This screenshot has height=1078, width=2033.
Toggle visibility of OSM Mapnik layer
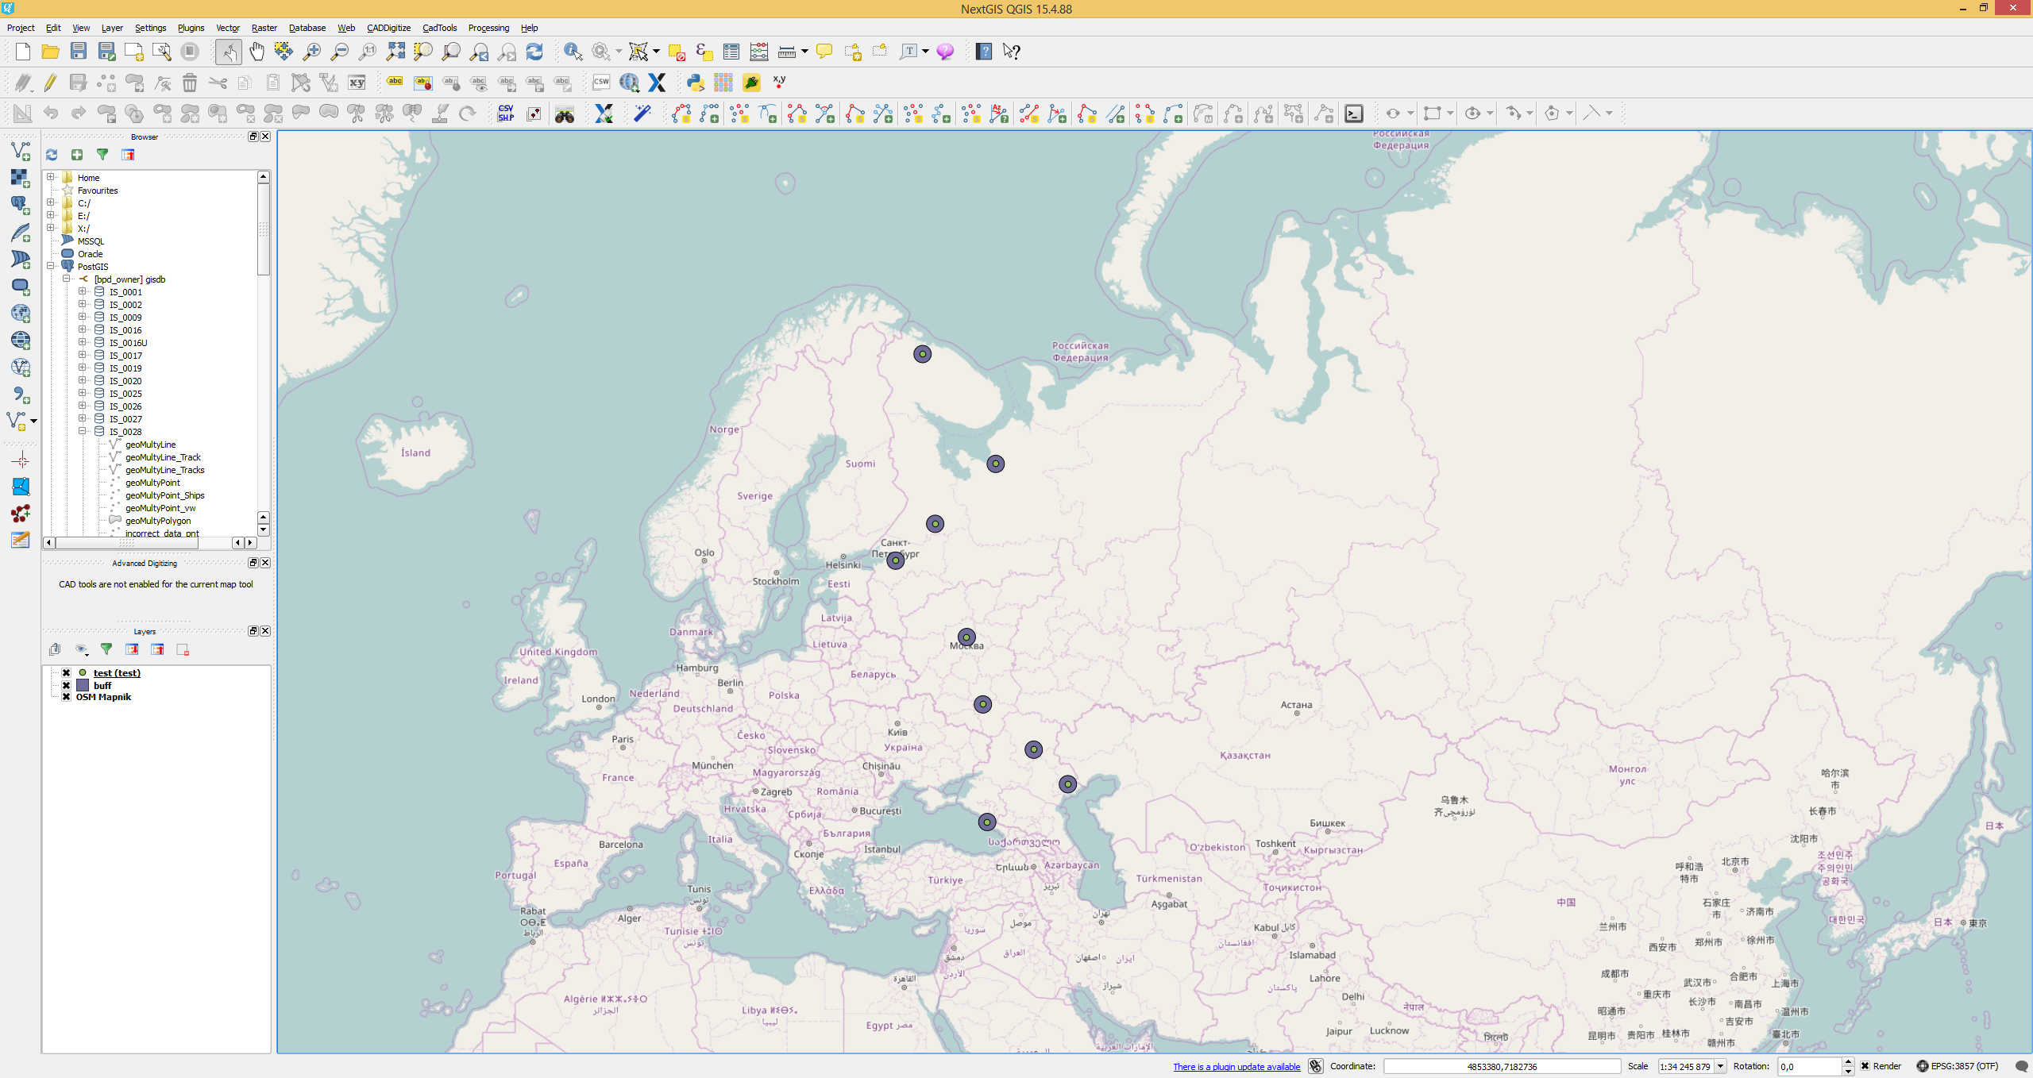[x=67, y=697]
